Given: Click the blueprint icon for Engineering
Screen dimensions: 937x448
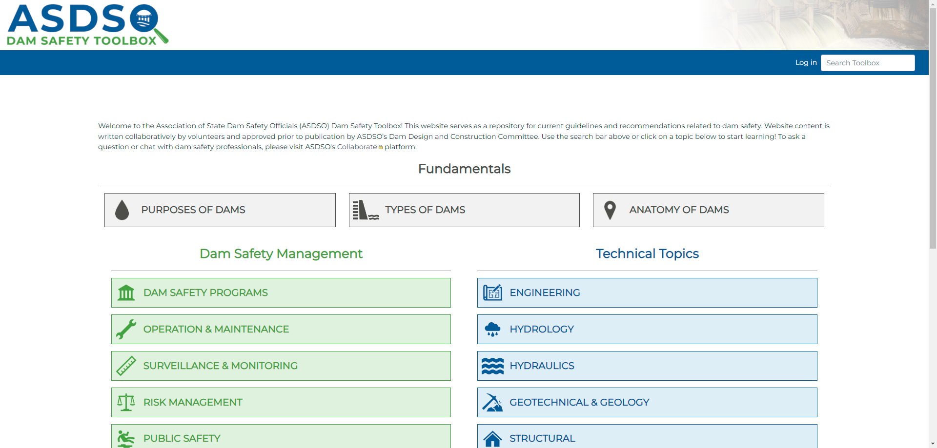Looking at the screenshot, I should coord(493,292).
